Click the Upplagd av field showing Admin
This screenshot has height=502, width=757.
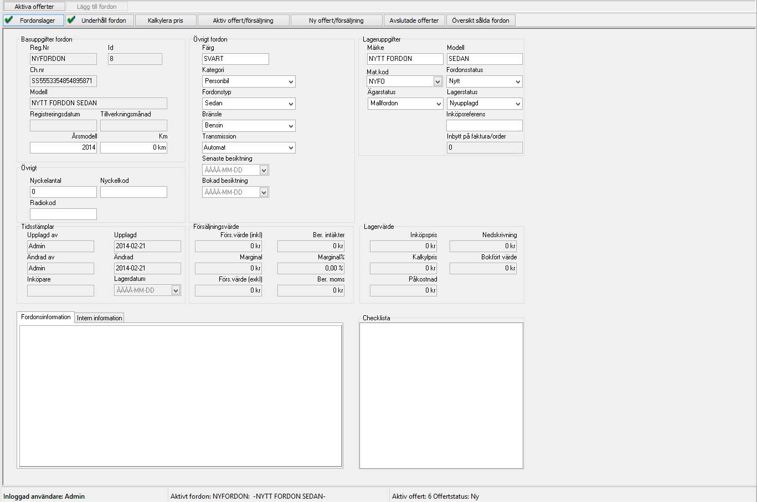[60, 246]
